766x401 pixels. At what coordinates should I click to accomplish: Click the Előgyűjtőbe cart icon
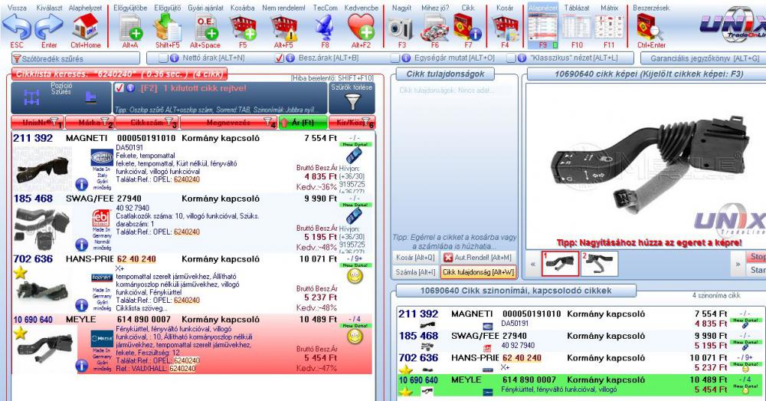pyautogui.click(x=129, y=29)
